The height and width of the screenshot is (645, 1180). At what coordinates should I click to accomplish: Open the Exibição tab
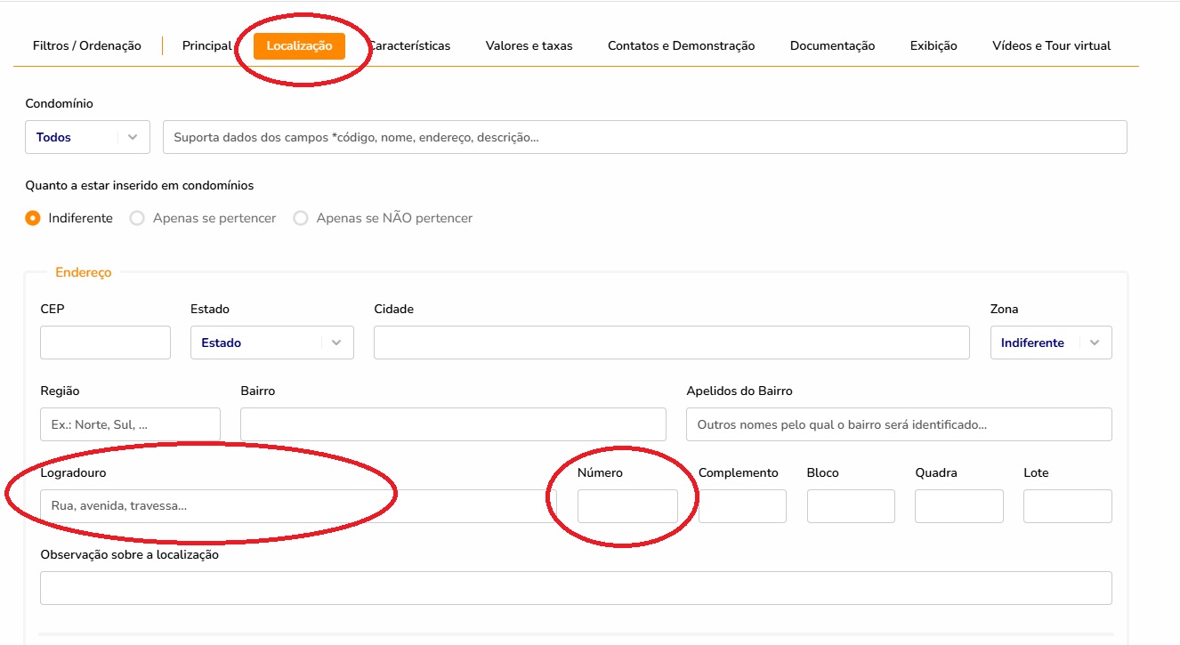[933, 45]
